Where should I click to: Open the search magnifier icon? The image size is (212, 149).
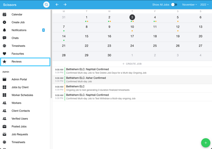click(x=46, y=5)
